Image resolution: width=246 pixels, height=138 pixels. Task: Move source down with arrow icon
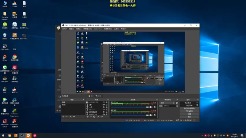[x=102, y=117]
